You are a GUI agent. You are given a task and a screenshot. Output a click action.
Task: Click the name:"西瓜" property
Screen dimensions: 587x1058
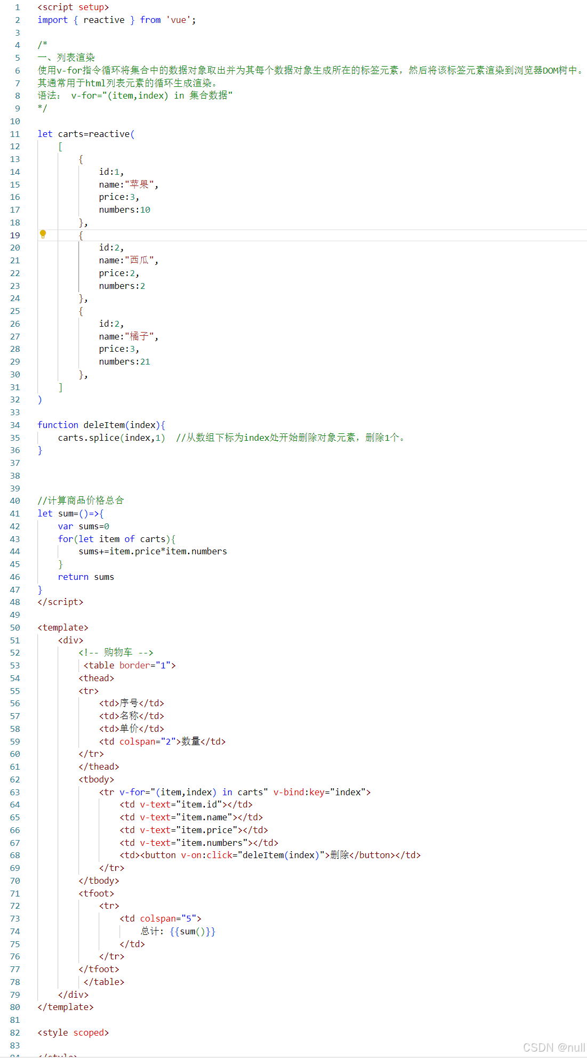128,260
